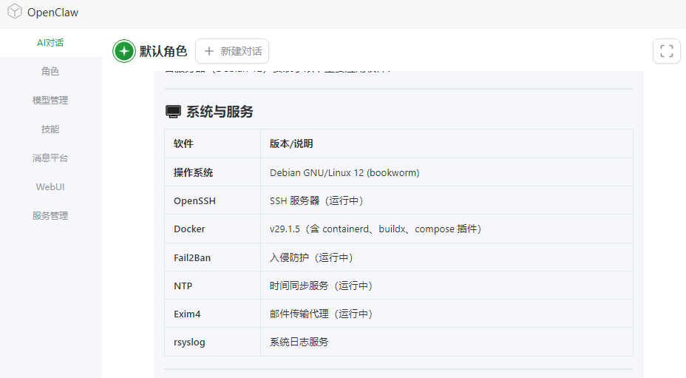The image size is (686, 378).
Task: Select the Docker table cell
Action: (213, 229)
